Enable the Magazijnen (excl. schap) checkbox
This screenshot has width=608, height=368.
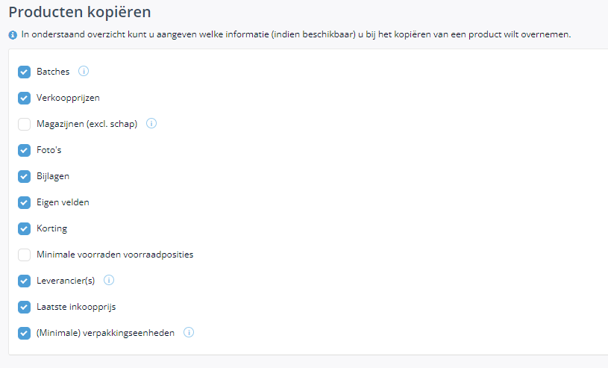(24, 124)
